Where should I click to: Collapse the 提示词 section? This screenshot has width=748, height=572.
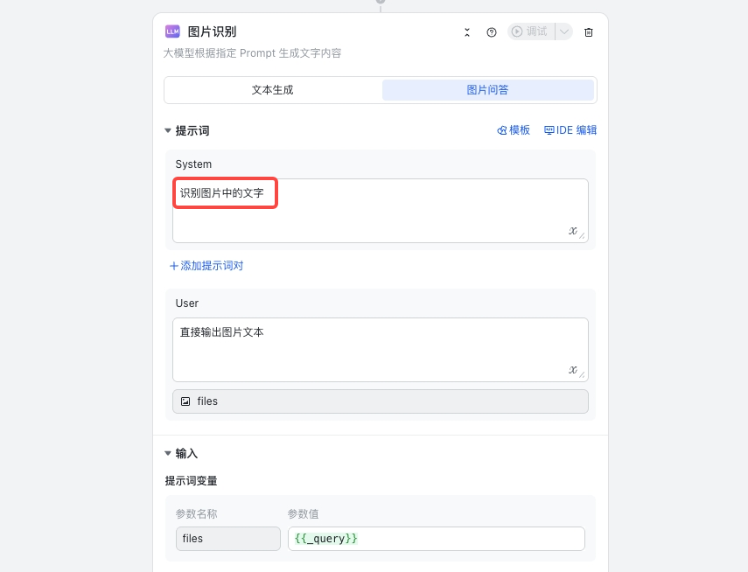tap(169, 130)
